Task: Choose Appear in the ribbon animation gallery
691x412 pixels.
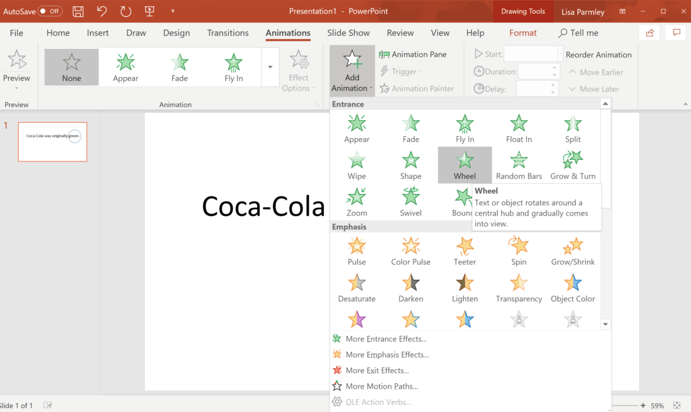Action: 125,67
